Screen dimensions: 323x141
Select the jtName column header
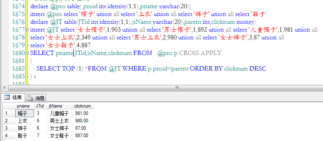tap(60, 106)
